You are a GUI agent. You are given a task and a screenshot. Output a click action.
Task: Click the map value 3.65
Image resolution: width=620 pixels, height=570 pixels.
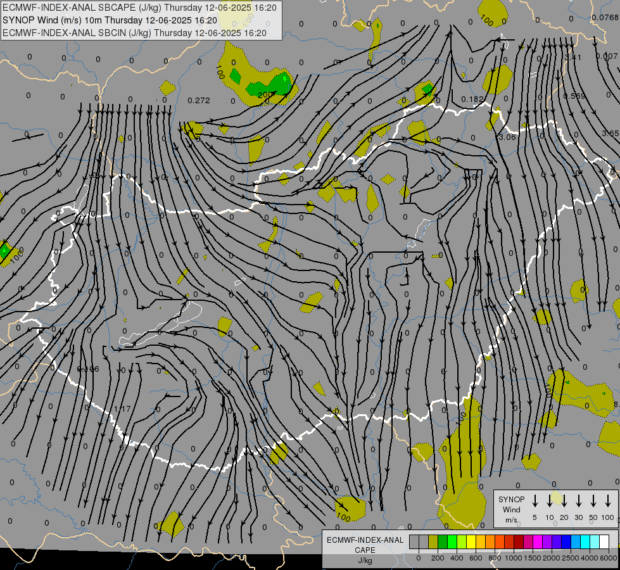tap(611, 133)
